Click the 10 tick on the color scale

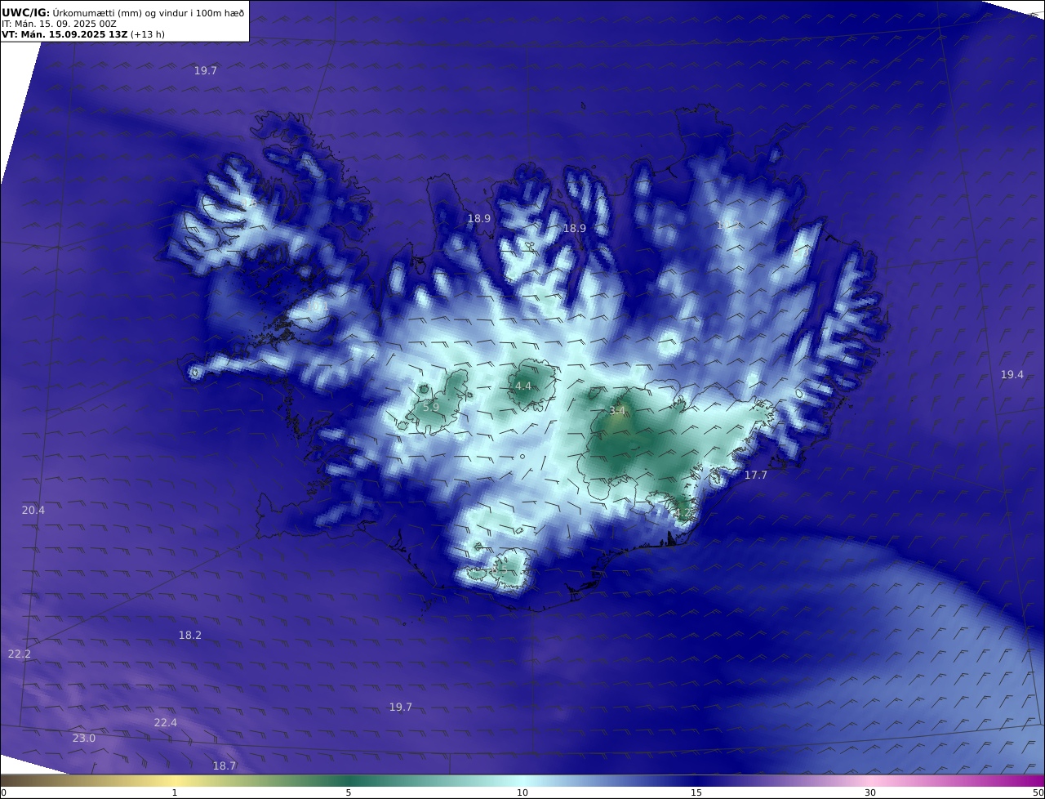pyautogui.click(x=522, y=792)
